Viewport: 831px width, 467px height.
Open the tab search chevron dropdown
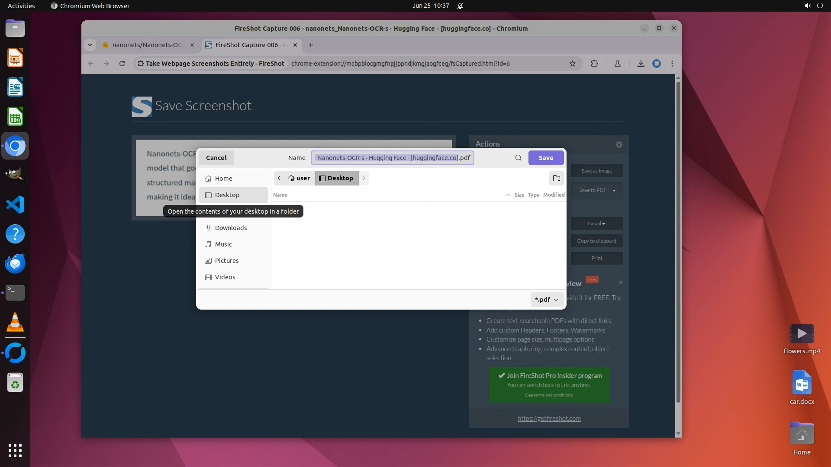pos(90,45)
